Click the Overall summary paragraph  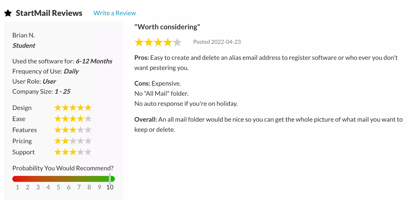coord(268,124)
